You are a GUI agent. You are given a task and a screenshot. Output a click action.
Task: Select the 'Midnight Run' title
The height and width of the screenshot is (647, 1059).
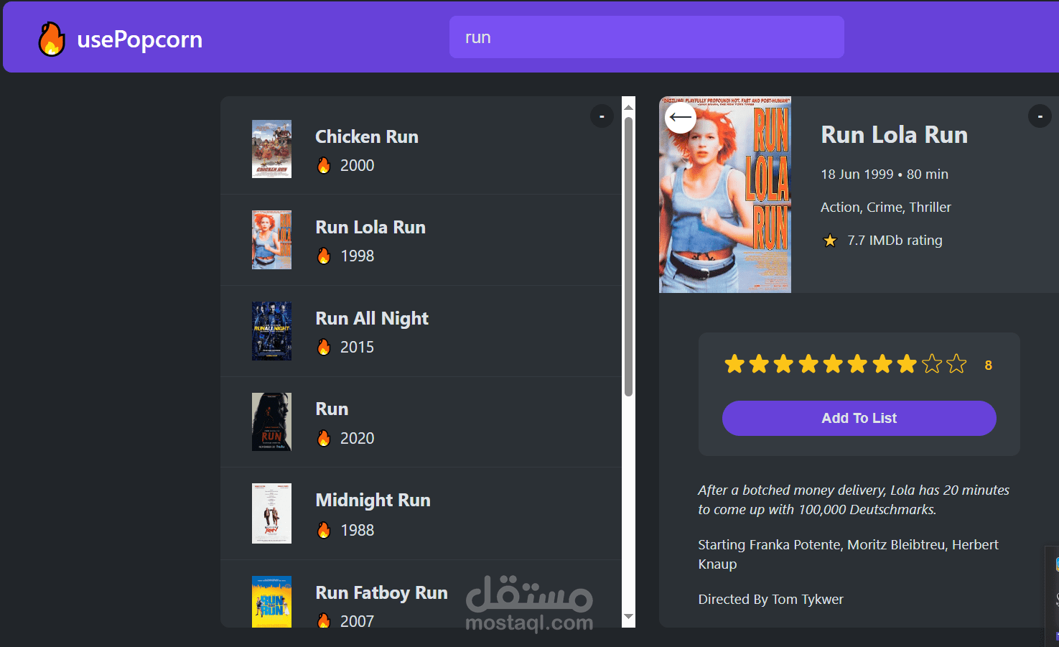(x=373, y=500)
